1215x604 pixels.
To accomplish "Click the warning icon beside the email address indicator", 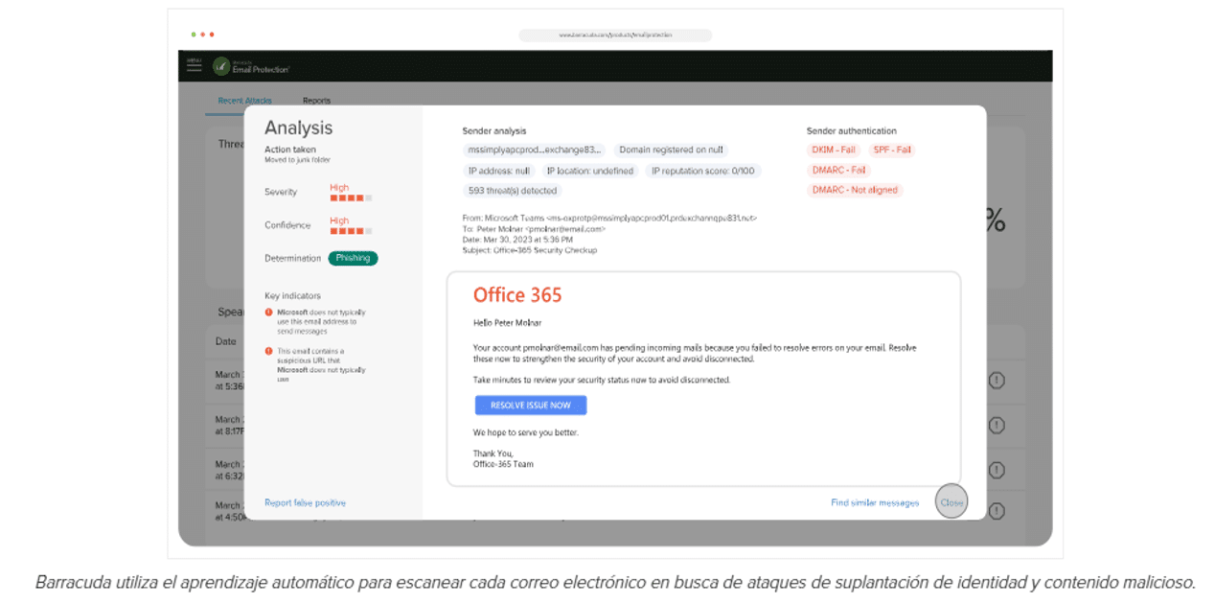I will [269, 313].
